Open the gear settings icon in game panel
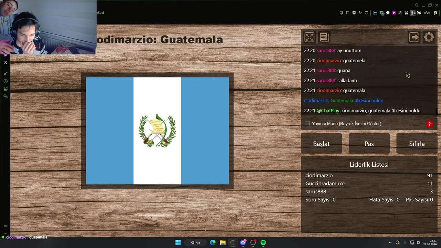 point(429,37)
